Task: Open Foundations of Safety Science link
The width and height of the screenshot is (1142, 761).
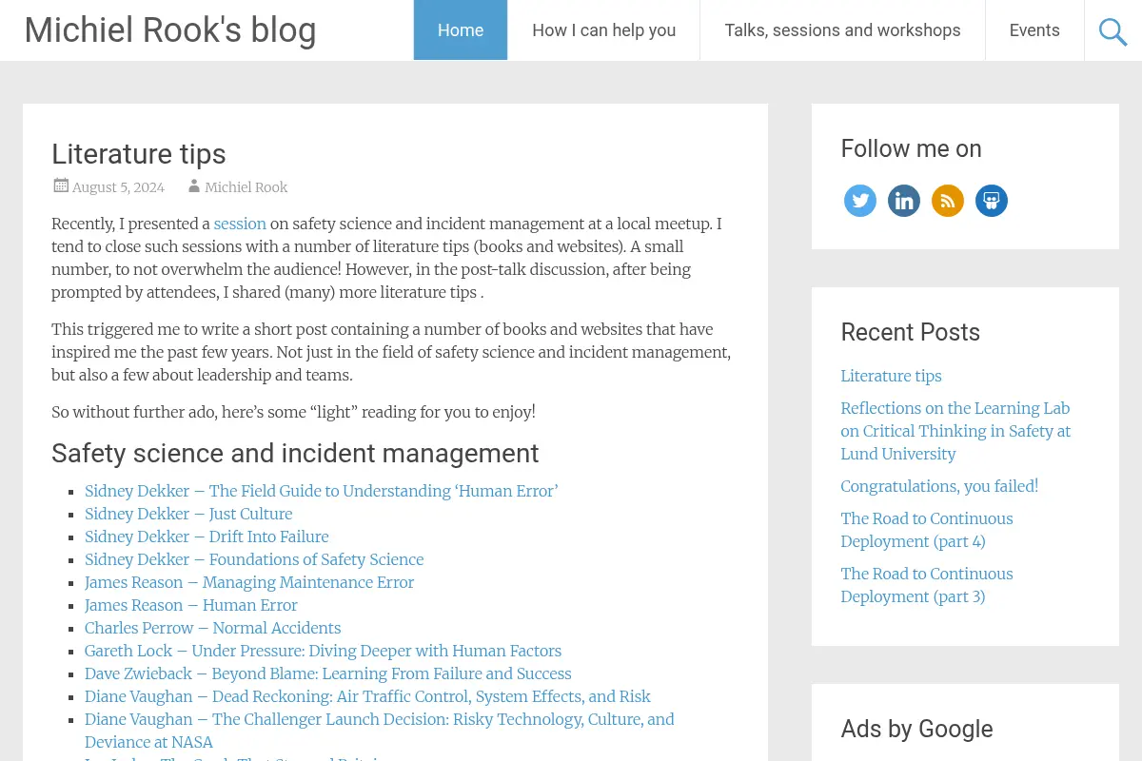Action: [x=254, y=559]
